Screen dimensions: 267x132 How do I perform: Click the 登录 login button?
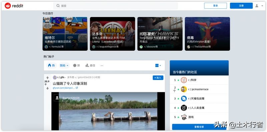(x=215, y=6)
